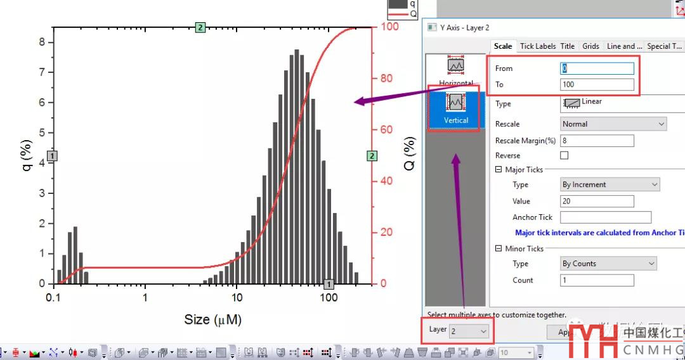Click the red-grid mask range icon

[x=308, y=352]
